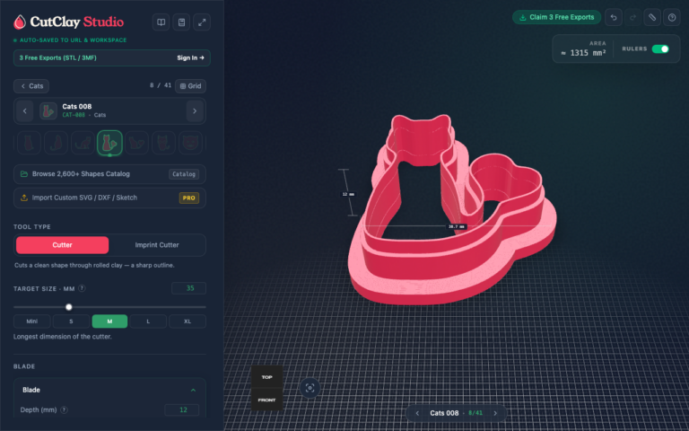The image size is (689, 431).
Task: Click the Catalog badge
Action: (x=184, y=174)
